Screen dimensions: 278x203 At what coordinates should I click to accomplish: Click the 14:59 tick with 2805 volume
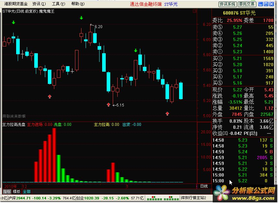point(243,157)
